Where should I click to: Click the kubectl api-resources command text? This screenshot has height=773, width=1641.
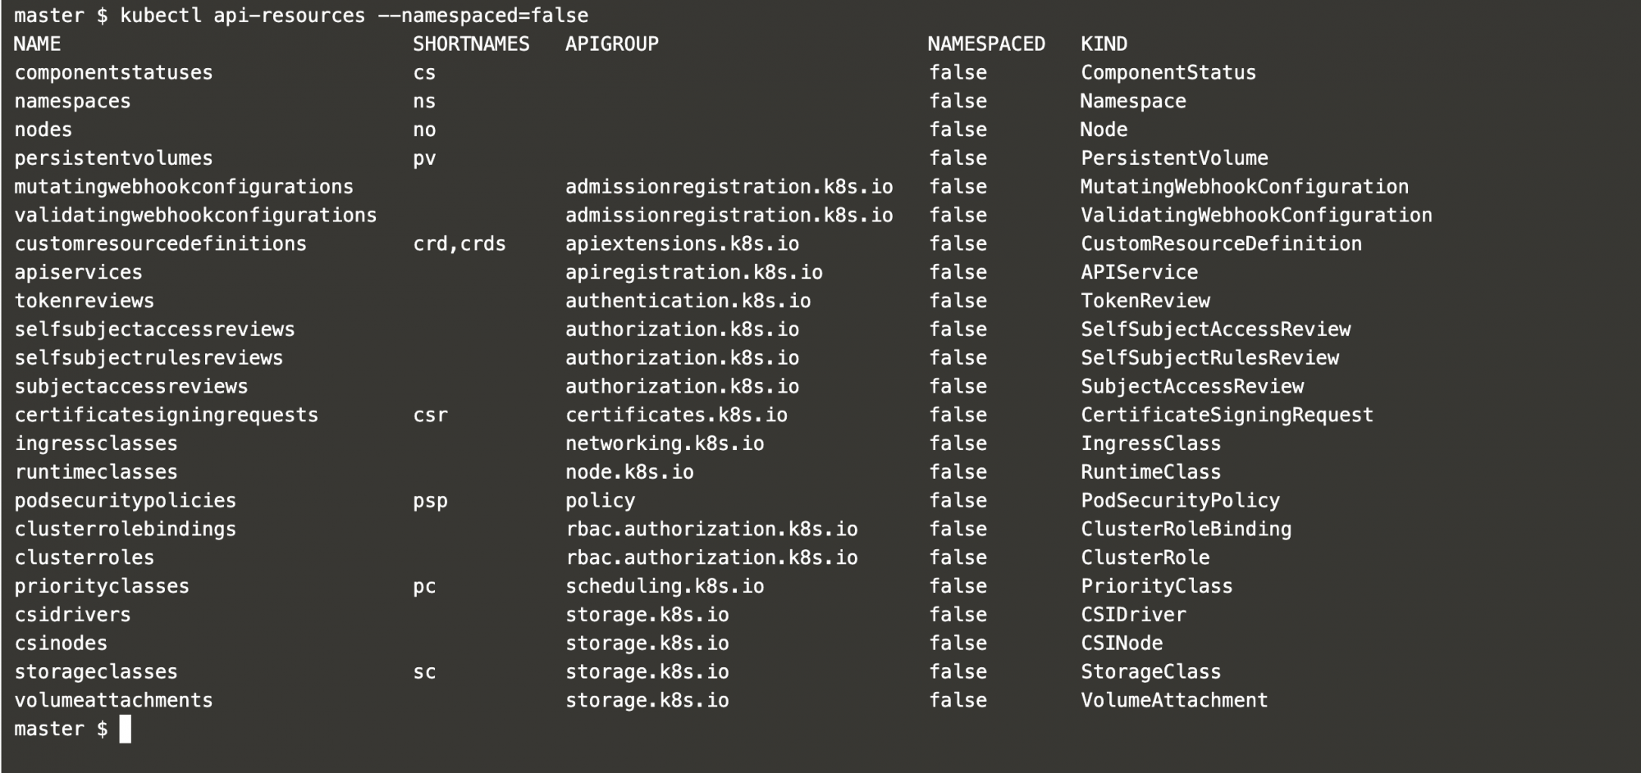(354, 16)
